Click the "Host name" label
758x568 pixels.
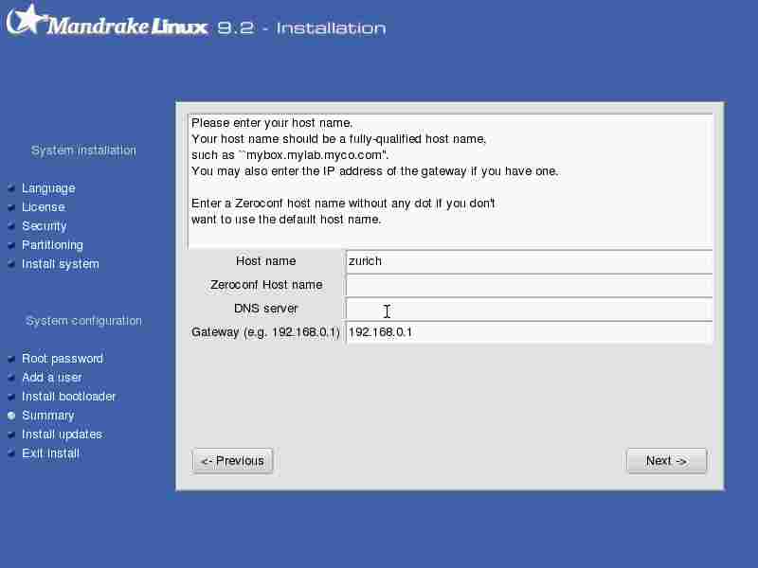click(x=266, y=261)
